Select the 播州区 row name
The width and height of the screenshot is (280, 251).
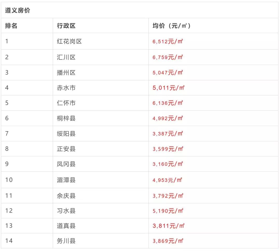66,73
